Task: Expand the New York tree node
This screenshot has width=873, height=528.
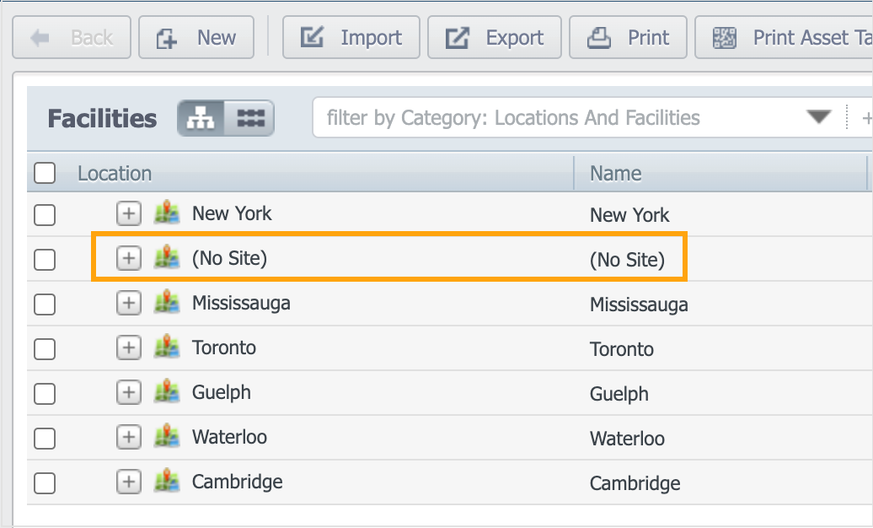Action: 128,214
